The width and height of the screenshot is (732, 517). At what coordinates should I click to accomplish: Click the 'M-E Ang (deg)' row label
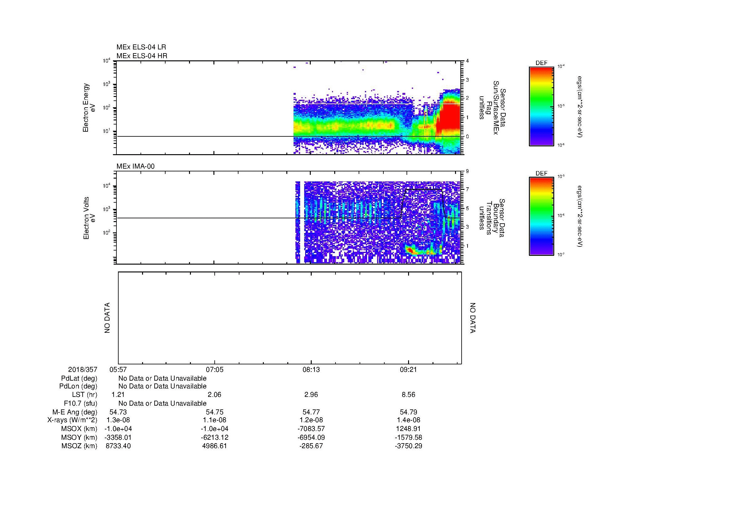pyautogui.click(x=75, y=412)
